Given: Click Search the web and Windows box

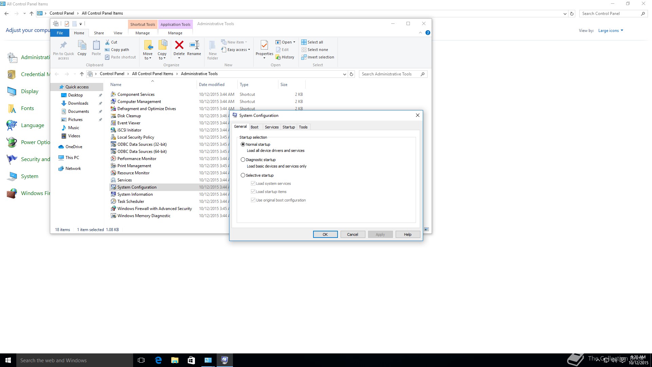Looking at the screenshot, I should click(x=75, y=360).
